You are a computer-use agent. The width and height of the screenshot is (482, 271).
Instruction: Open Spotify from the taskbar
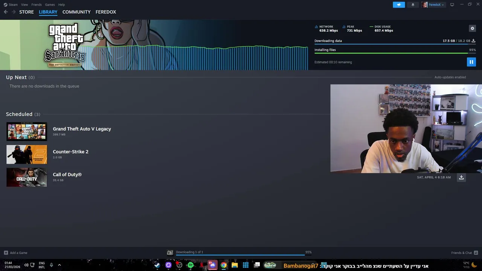click(190, 265)
